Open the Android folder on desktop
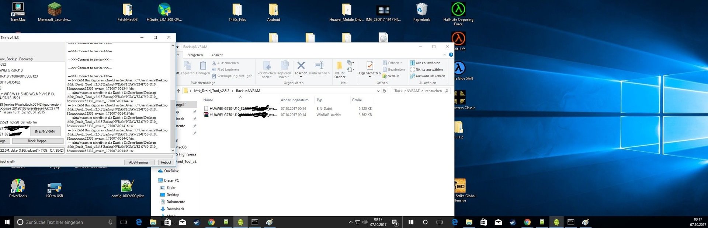This screenshot has width=708, height=228. [273, 12]
